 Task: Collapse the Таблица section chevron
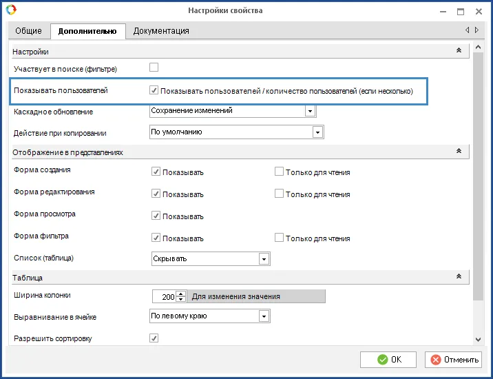[459, 277]
